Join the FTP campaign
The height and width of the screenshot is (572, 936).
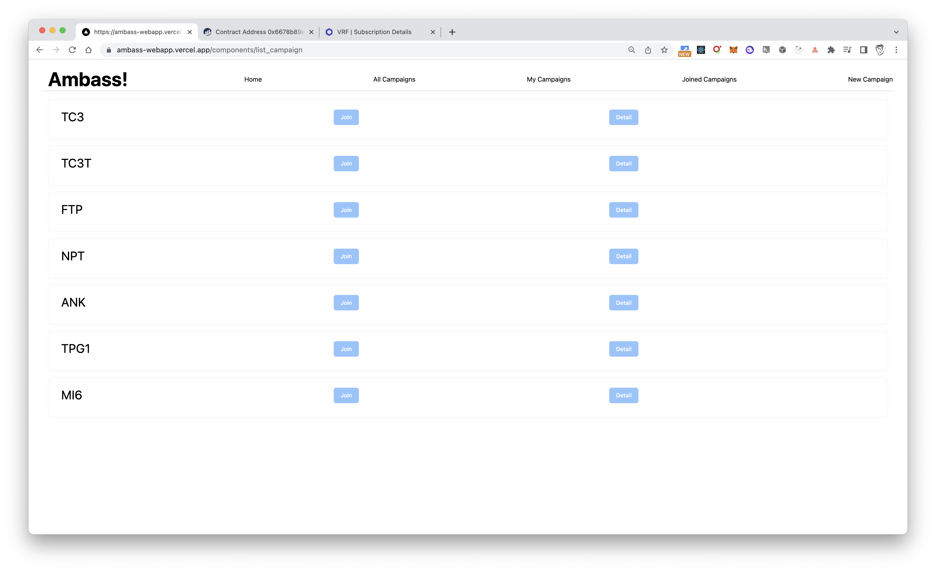pos(346,210)
